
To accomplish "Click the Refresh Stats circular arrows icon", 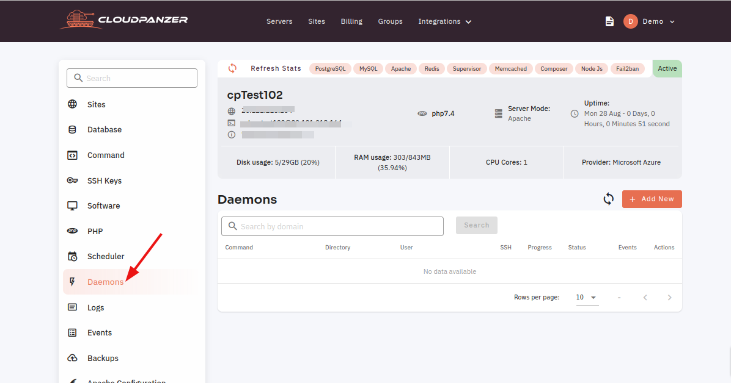I will (232, 68).
